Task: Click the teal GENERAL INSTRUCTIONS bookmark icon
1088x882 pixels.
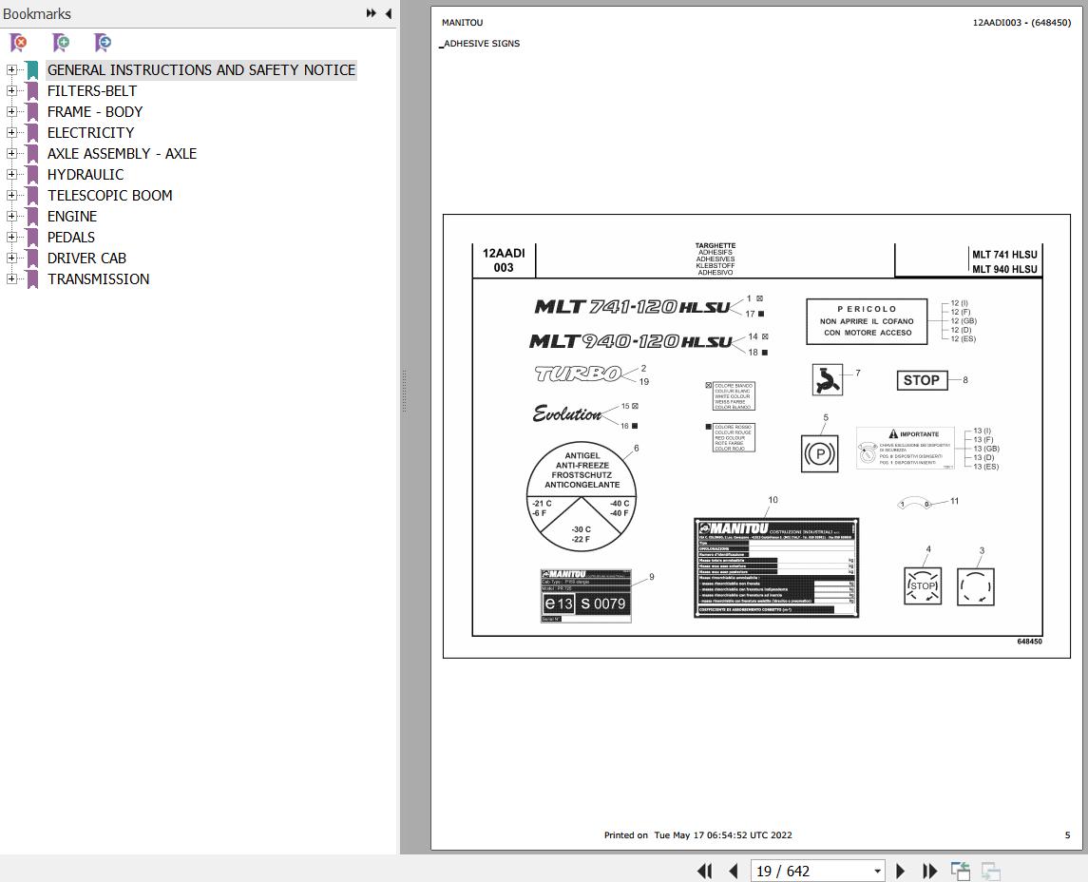Action: click(32, 70)
